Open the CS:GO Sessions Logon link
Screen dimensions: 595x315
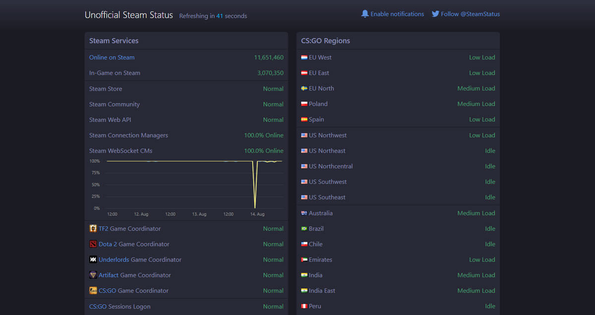(119, 307)
